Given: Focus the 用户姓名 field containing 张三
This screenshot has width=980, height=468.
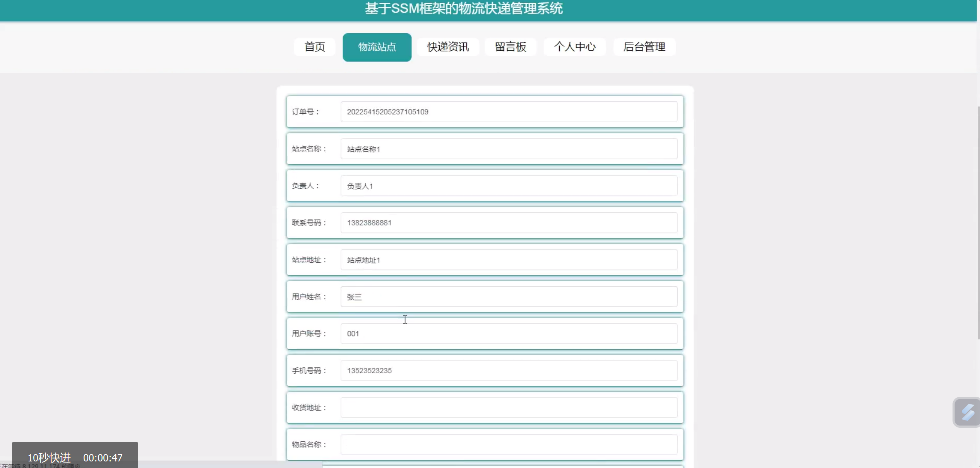Looking at the screenshot, I should pos(509,297).
